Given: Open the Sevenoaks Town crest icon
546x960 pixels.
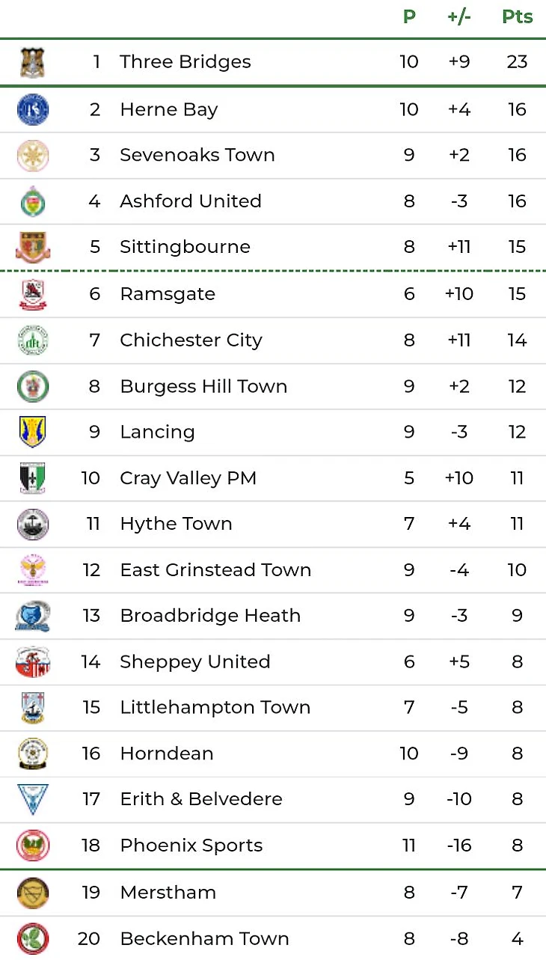Looking at the screenshot, I should (x=32, y=156).
